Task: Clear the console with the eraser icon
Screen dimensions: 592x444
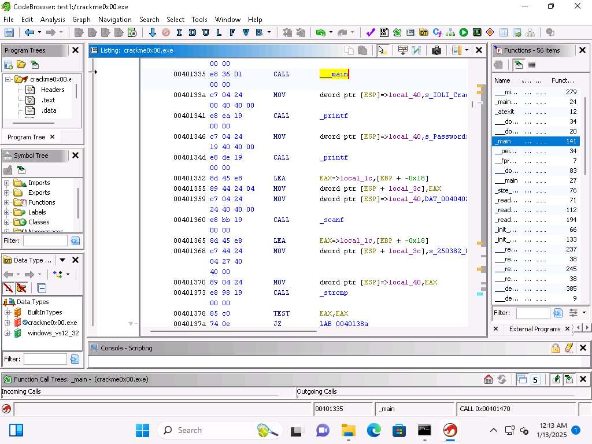Action: tap(569, 348)
